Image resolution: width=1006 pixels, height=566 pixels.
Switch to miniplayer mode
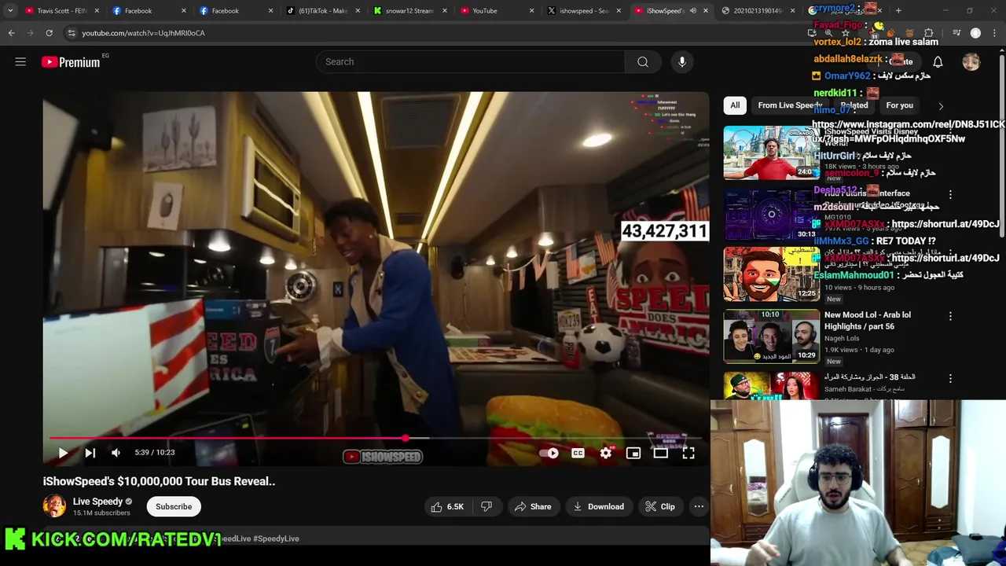pos(633,453)
